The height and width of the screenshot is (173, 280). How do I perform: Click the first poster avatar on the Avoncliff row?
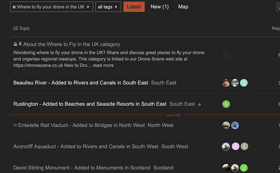pos(226,146)
